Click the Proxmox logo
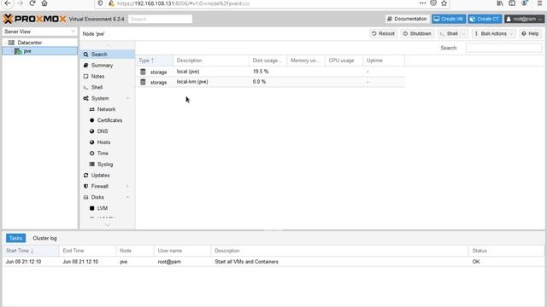 click(x=34, y=19)
